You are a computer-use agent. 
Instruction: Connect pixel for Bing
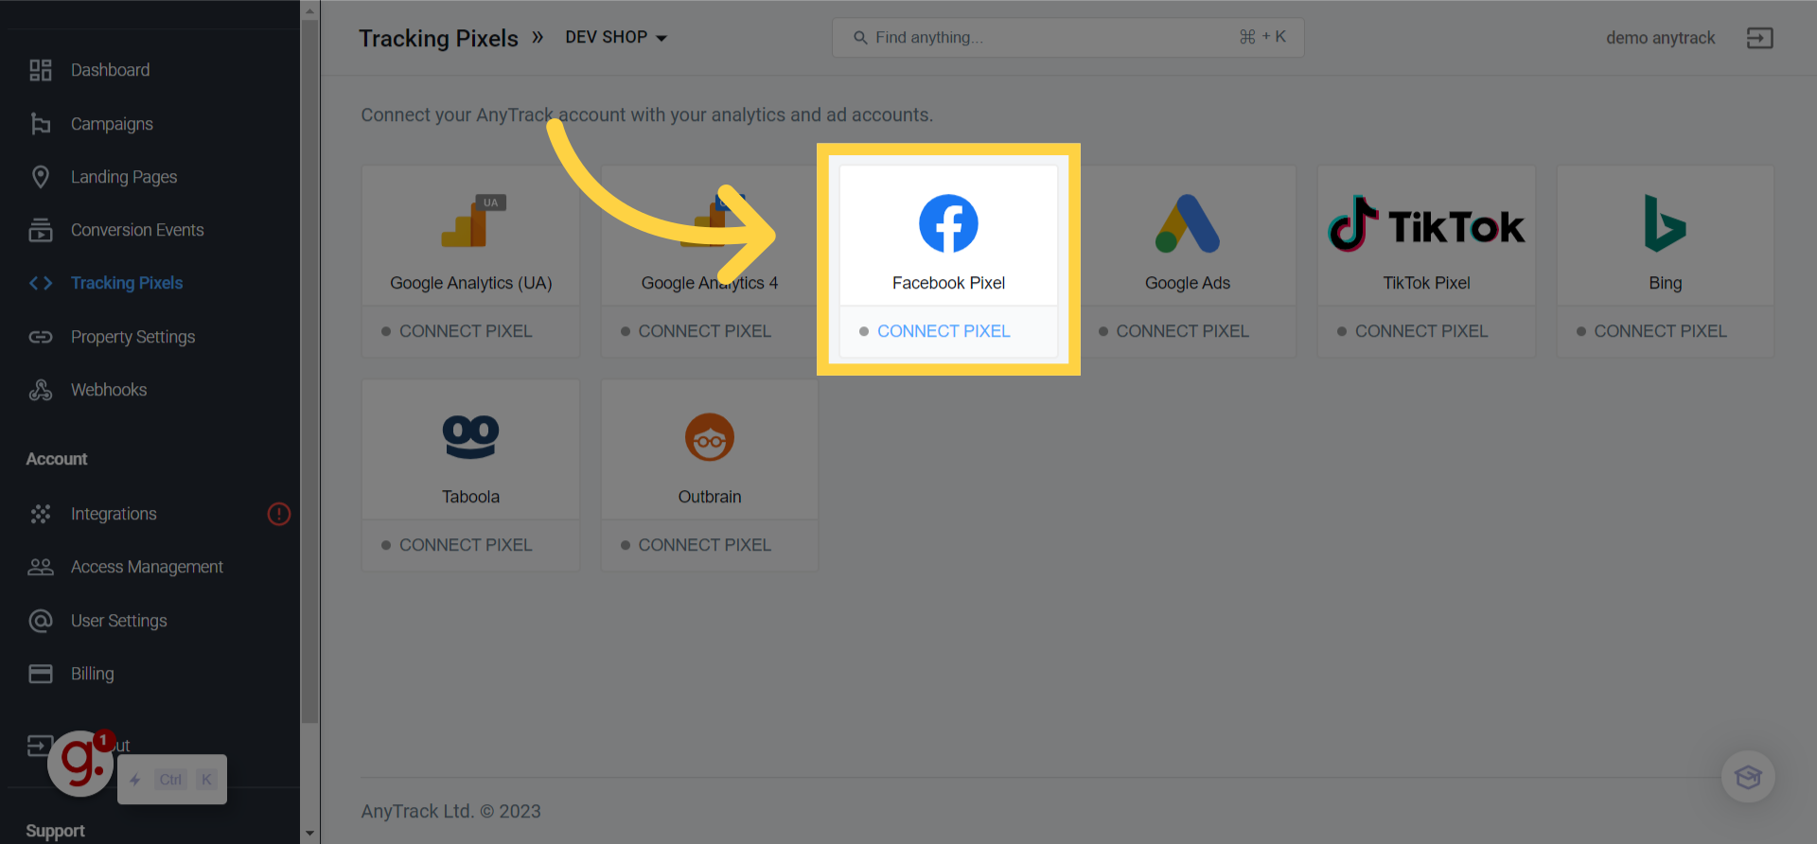coord(1661,331)
